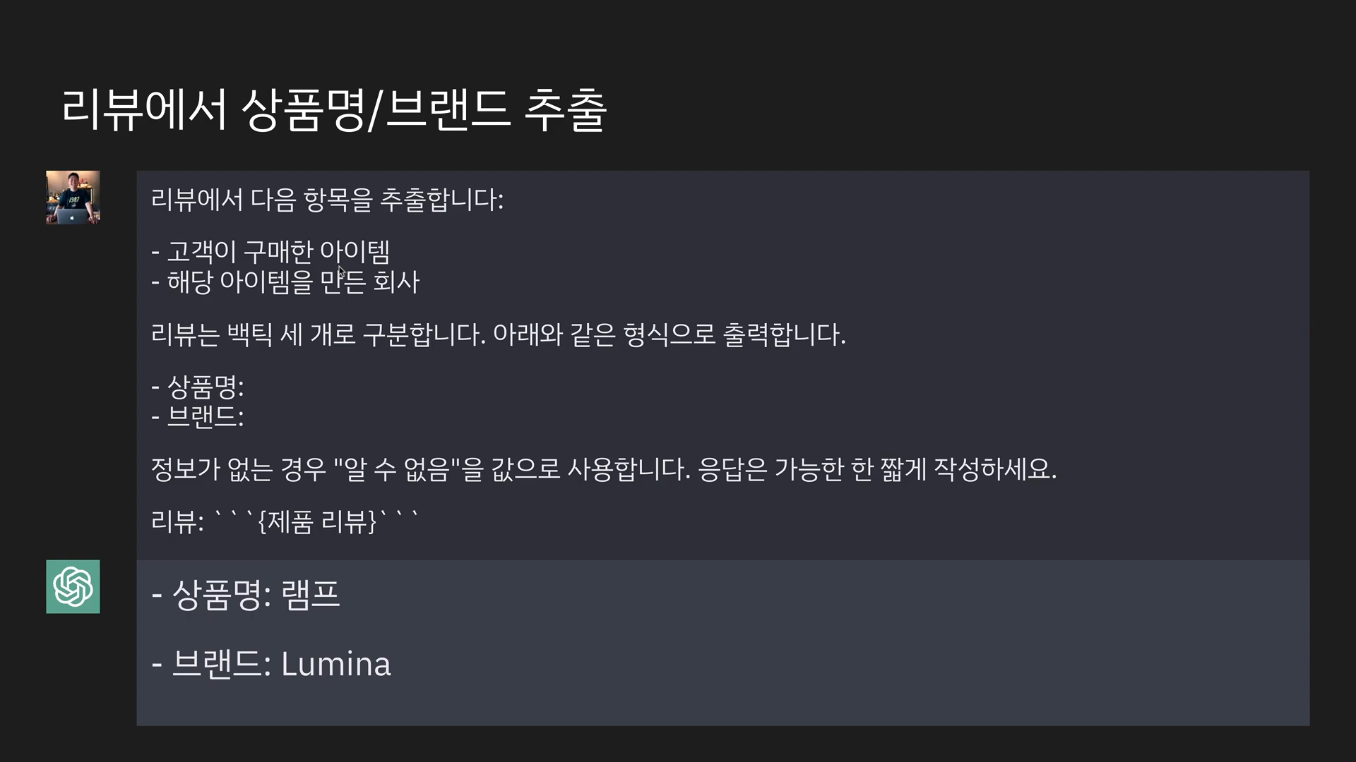
Task: Click the prompt format line 상품명:
Action: click(198, 387)
